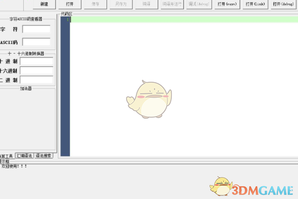Click the 打开(link) button

pos(255,4)
